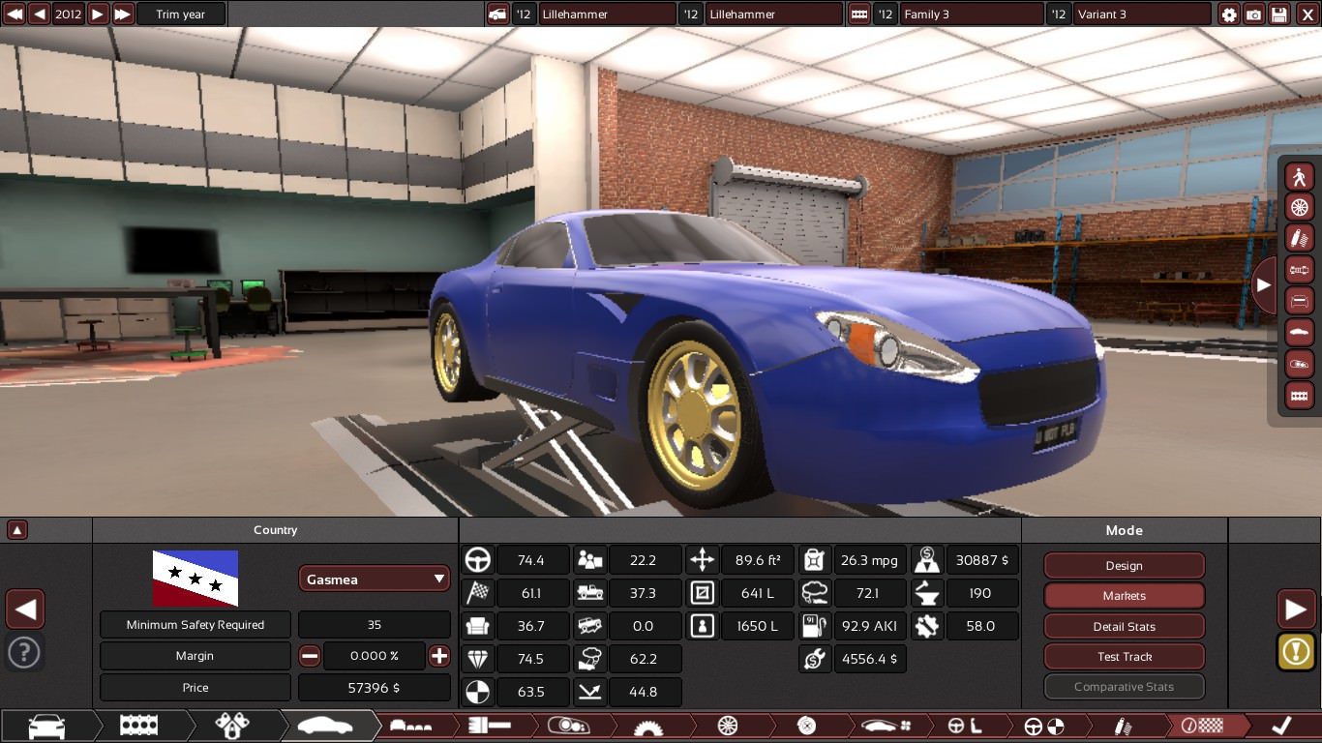Collapse the side view panel arrow
The width and height of the screenshot is (1322, 743).
[1263, 285]
